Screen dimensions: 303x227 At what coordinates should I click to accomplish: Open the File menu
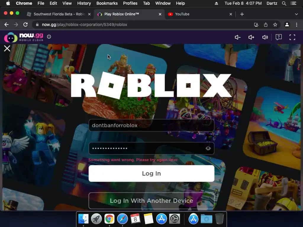click(x=41, y=3)
